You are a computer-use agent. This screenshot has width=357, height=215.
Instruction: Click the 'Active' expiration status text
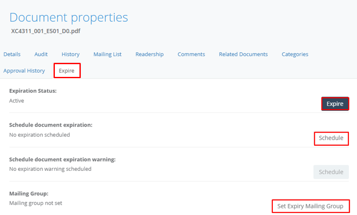[x=17, y=101]
